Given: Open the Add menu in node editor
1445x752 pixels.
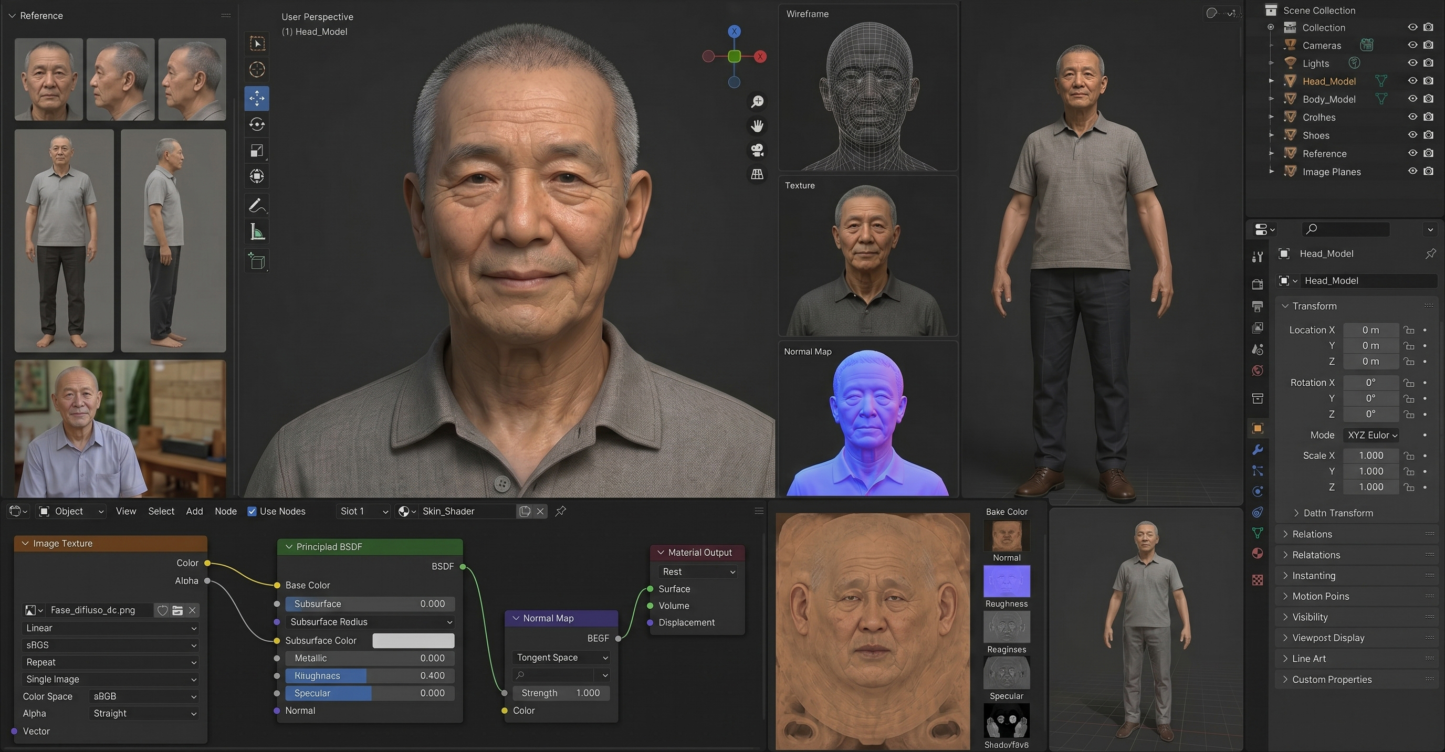Looking at the screenshot, I should pos(194,512).
